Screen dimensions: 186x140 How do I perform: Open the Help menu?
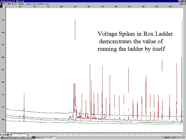[x=48, y=4]
